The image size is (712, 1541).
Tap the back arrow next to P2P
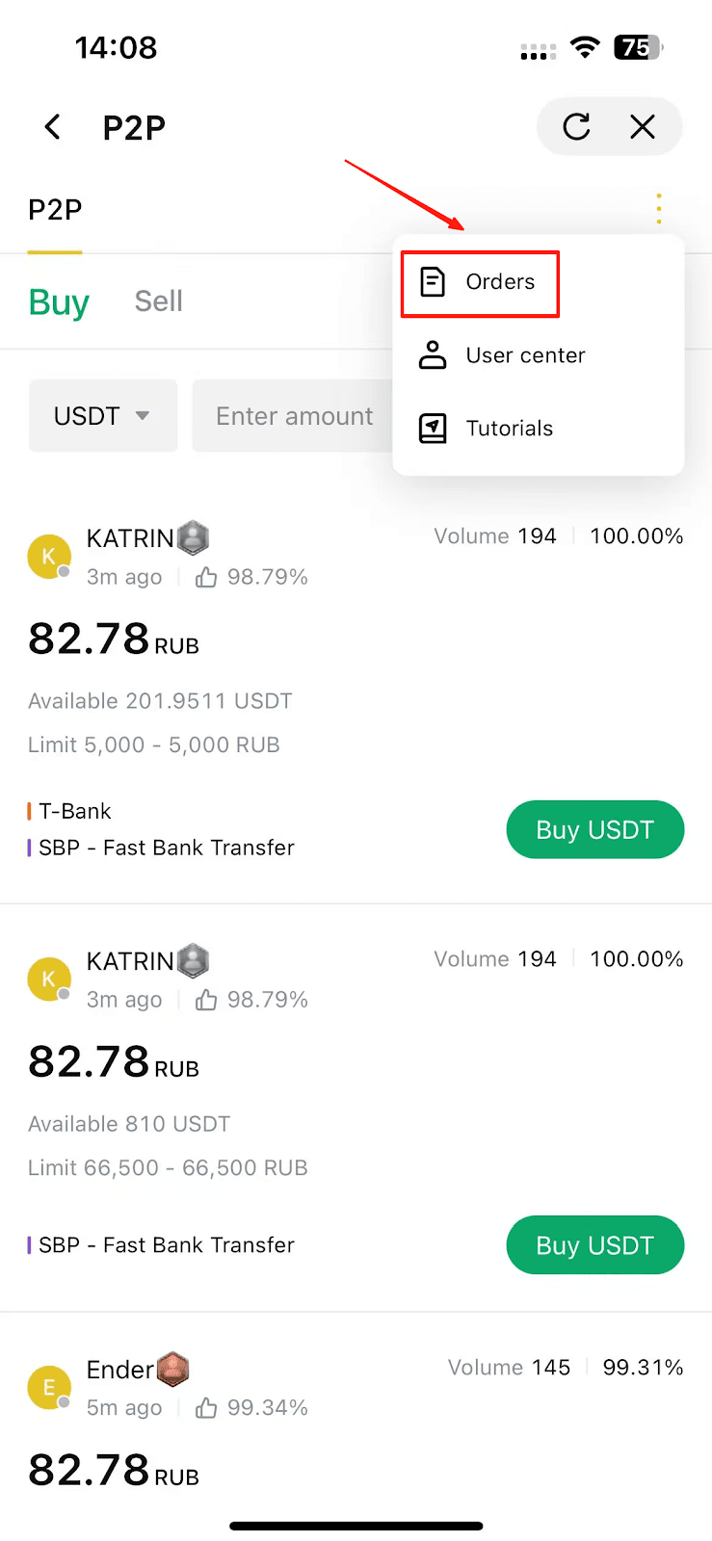click(x=53, y=127)
